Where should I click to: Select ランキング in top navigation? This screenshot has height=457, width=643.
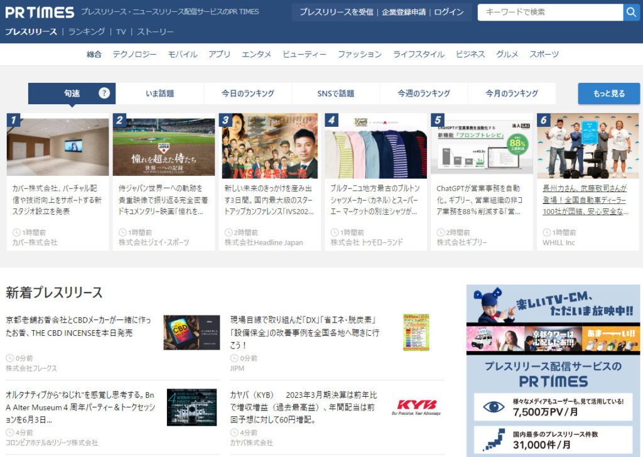[87, 31]
